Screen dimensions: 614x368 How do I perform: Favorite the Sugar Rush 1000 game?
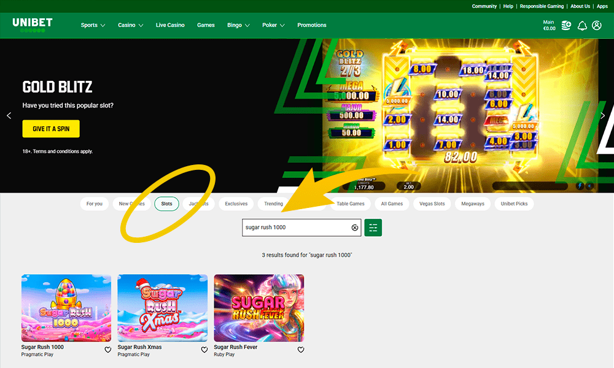(x=108, y=350)
